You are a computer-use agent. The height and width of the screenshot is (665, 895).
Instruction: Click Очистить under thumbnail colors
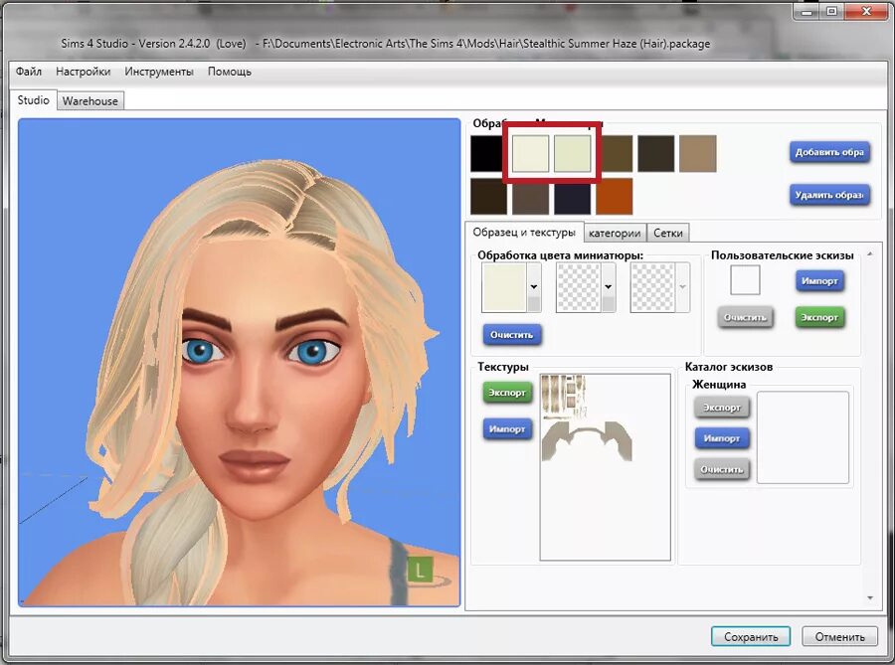512,335
